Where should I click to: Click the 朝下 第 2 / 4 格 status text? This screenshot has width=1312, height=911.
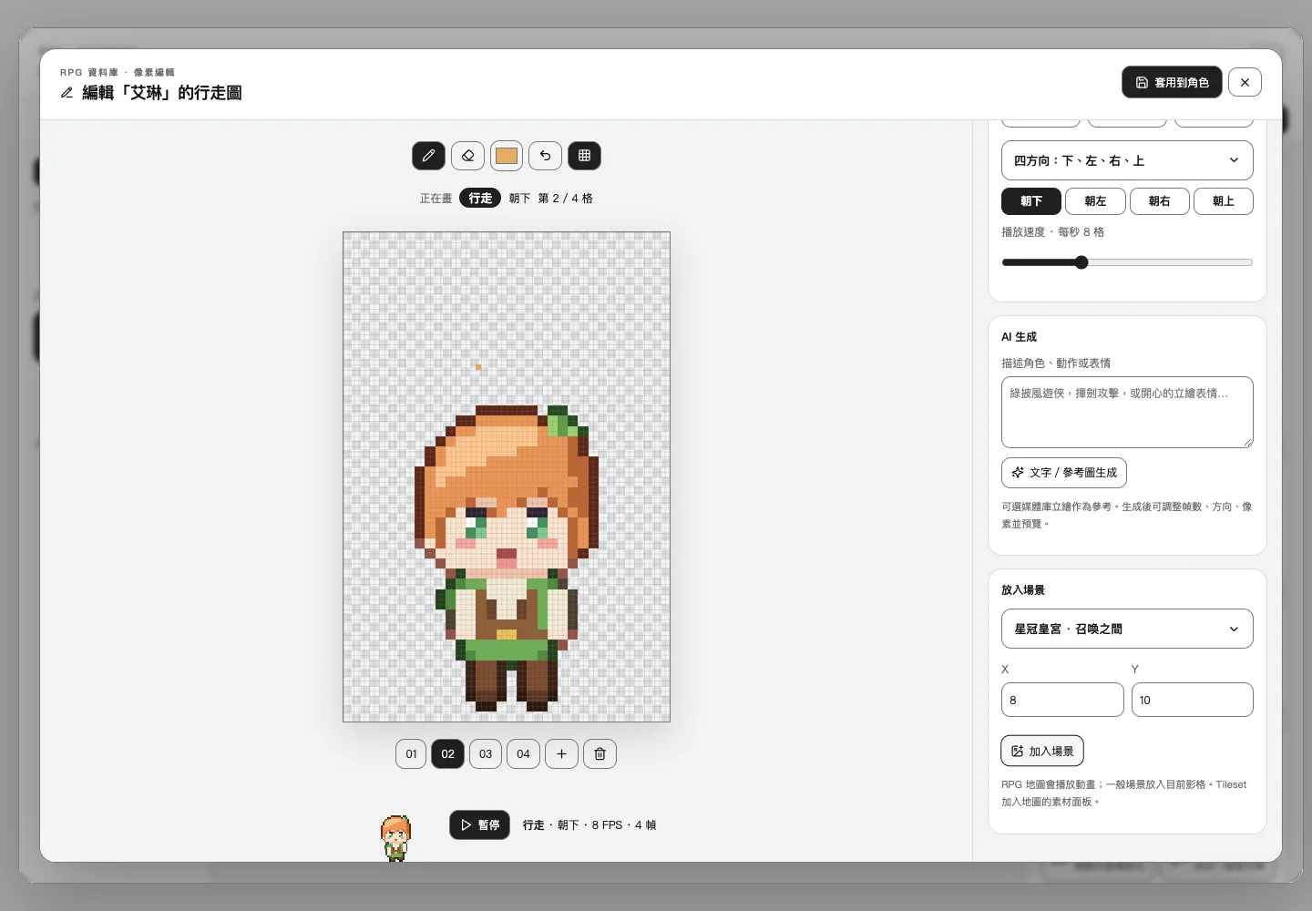point(551,198)
